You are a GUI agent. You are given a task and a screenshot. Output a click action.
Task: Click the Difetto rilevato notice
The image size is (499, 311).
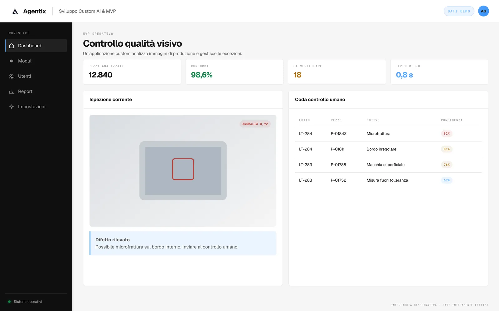(183, 243)
